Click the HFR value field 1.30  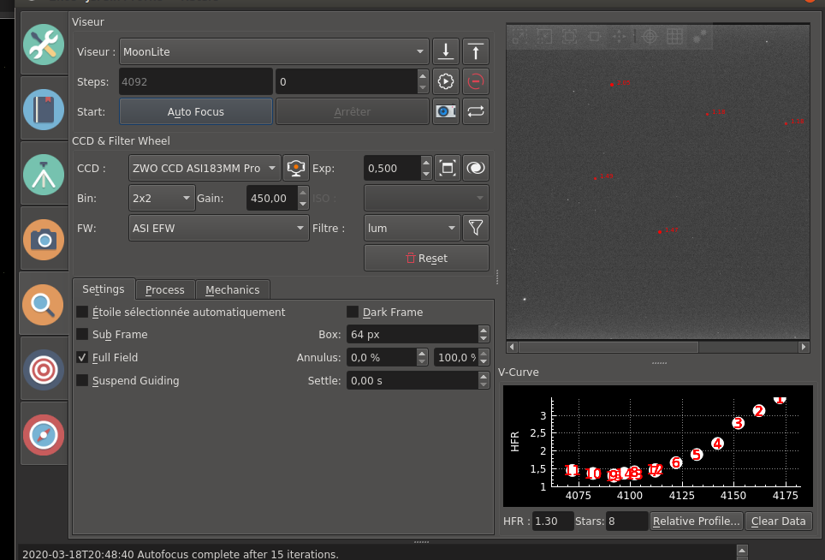(x=553, y=521)
